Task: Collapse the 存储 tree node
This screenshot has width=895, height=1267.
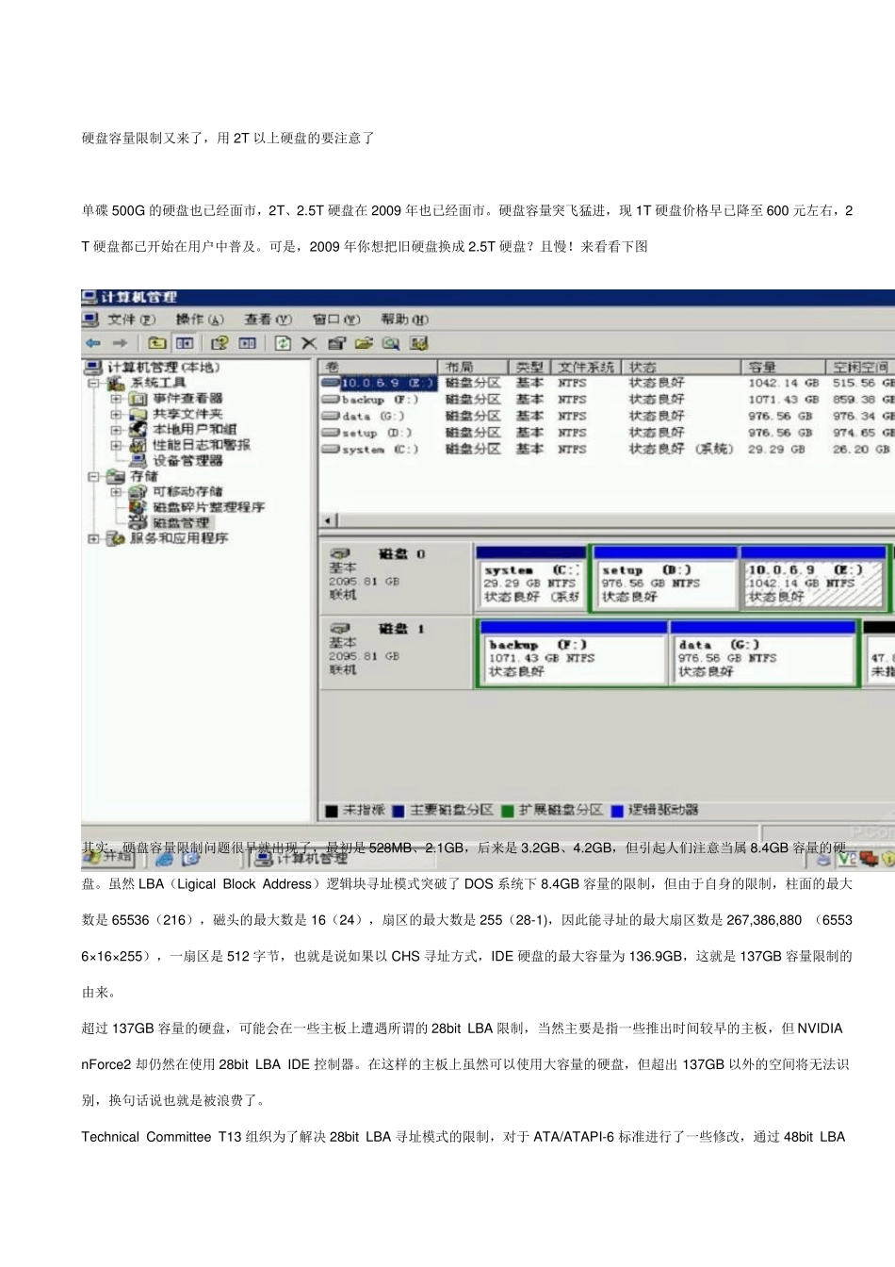Action: [93, 476]
